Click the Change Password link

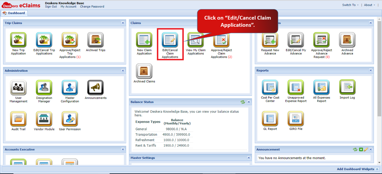[92, 7]
